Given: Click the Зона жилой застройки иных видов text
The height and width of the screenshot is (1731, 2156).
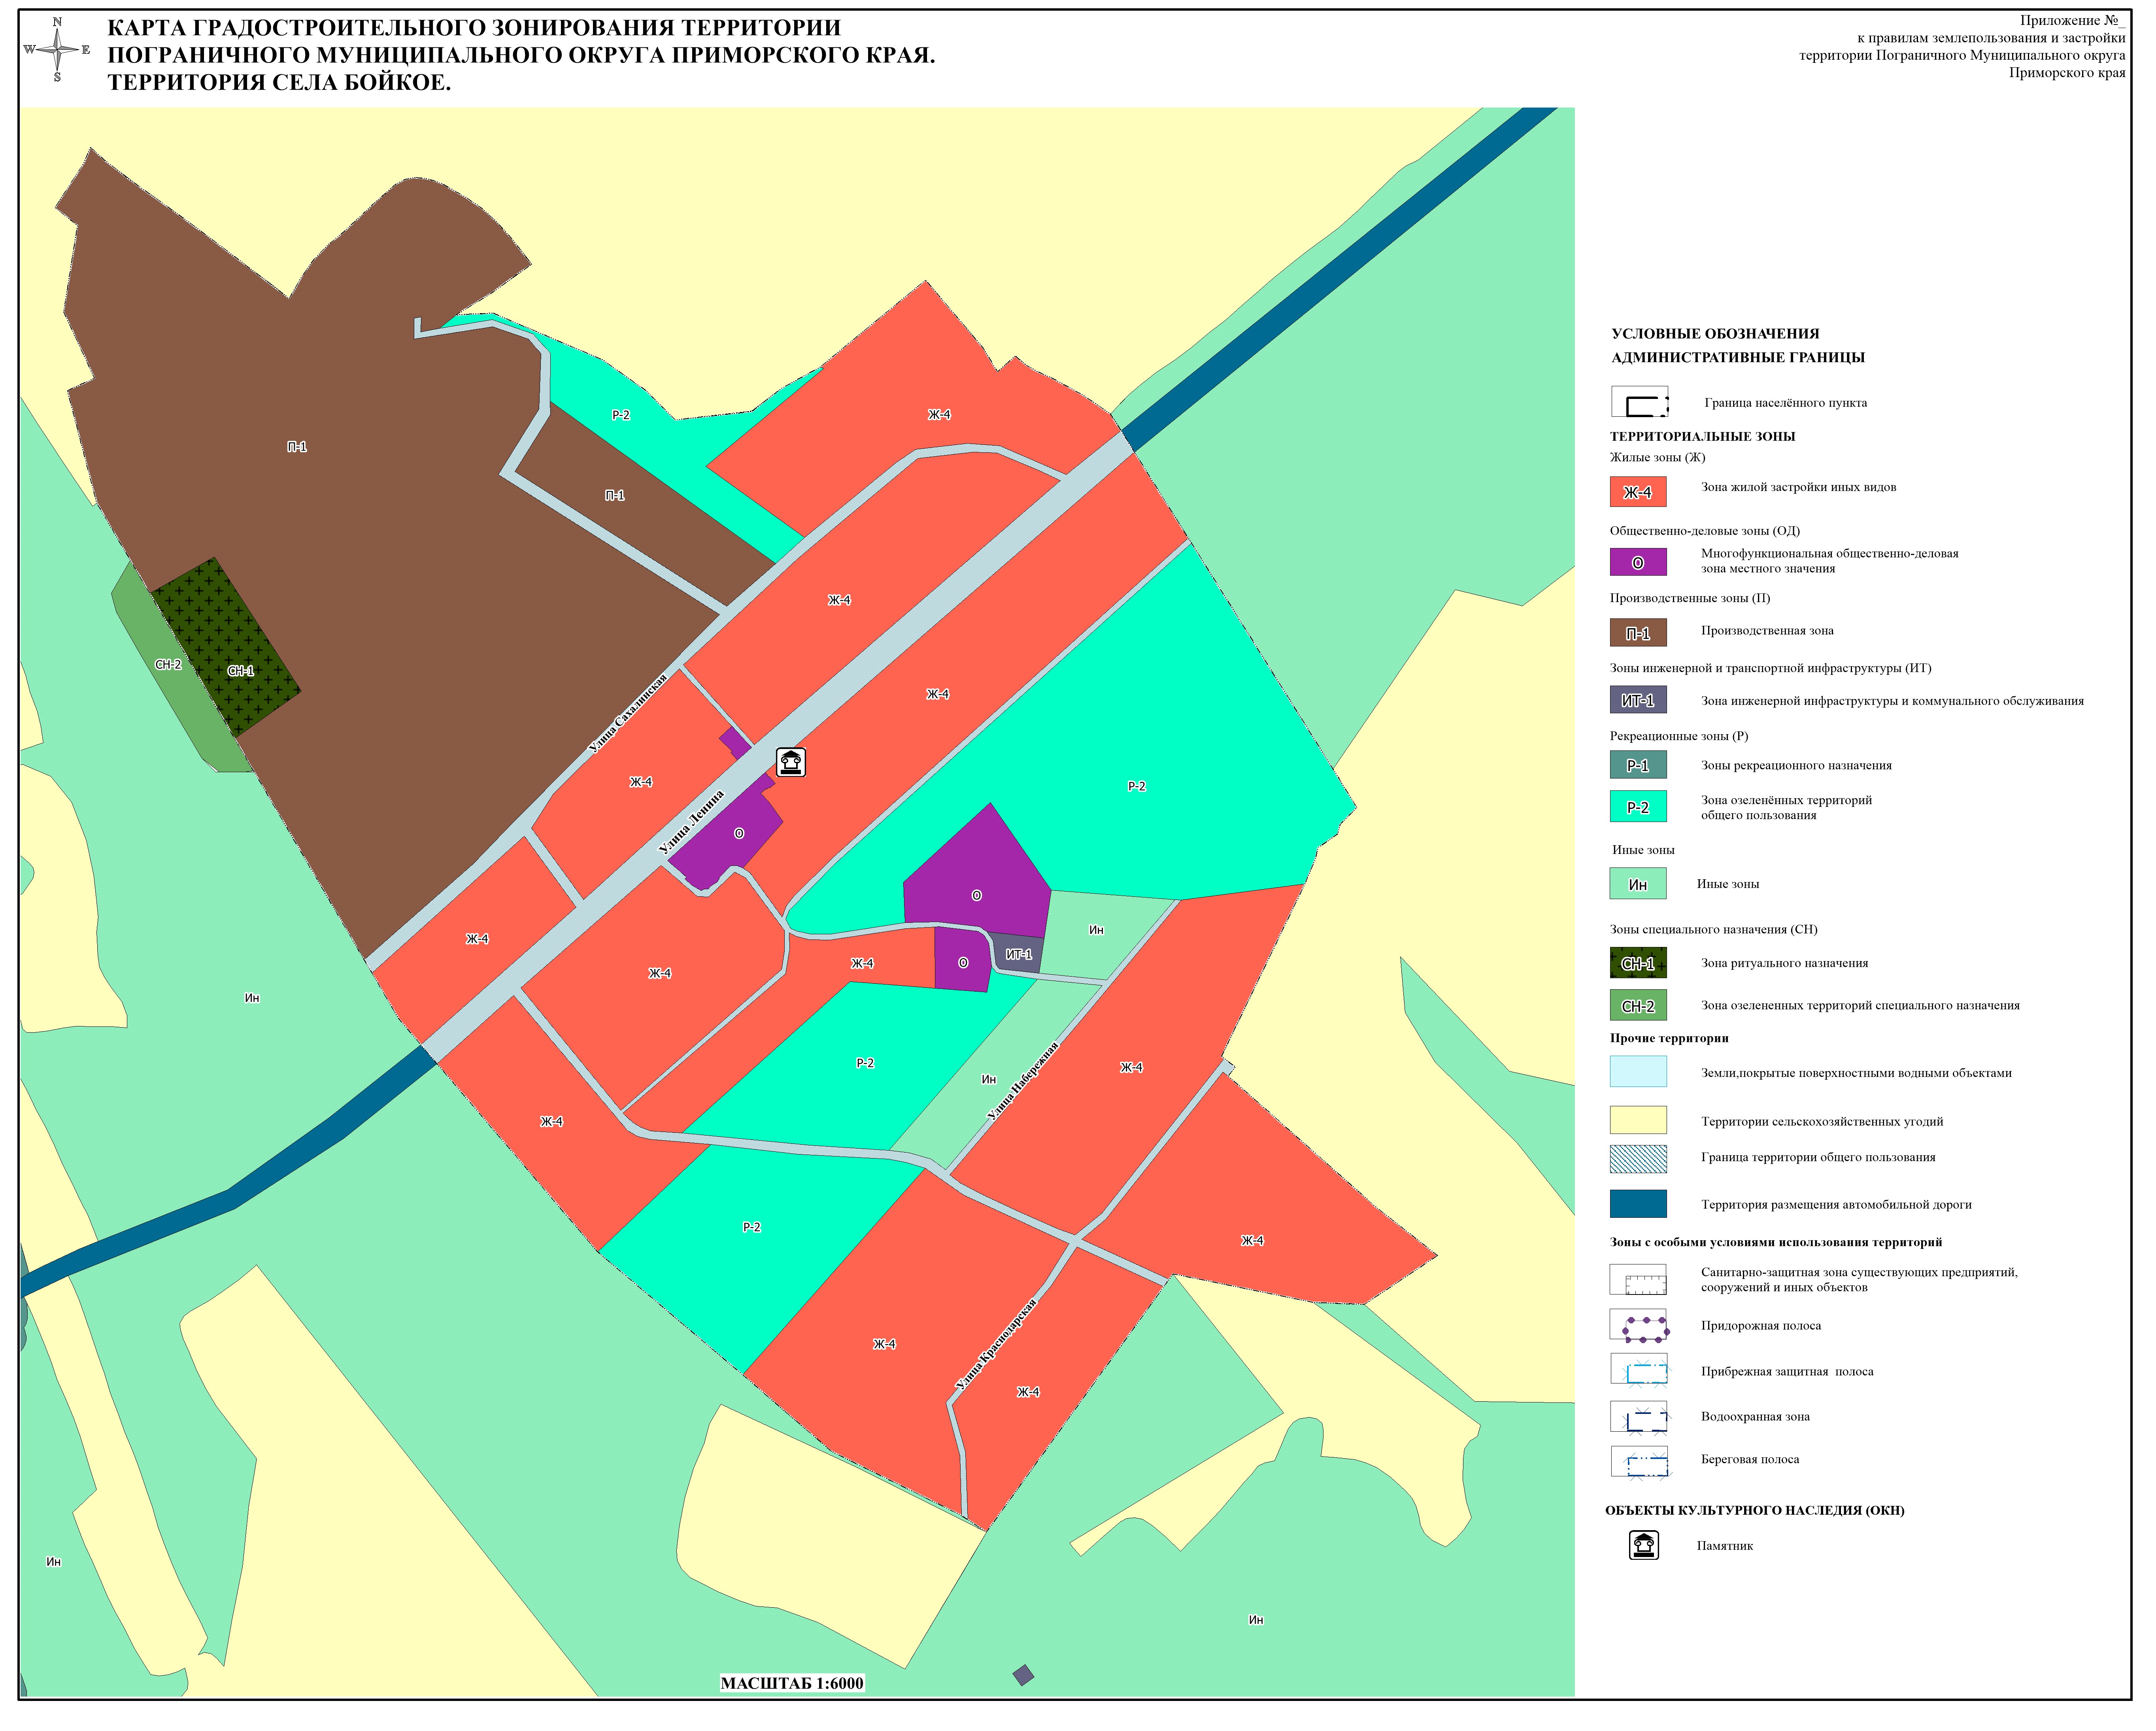Looking at the screenshot, I should [1799, 487].
